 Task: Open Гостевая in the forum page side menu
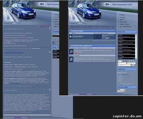122,17
